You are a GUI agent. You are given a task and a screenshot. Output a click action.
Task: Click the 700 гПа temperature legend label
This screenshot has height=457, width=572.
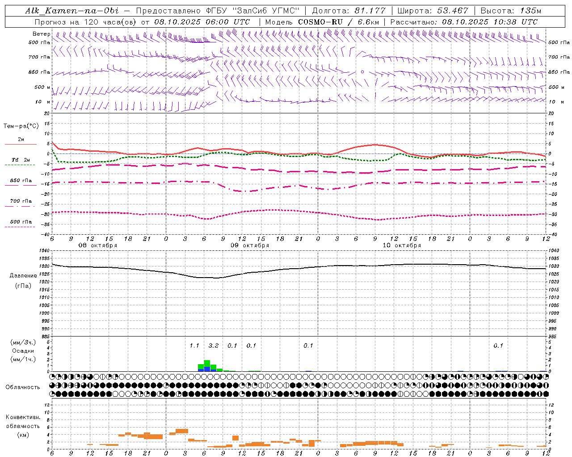pyautogui.click(x=21, y=201)
